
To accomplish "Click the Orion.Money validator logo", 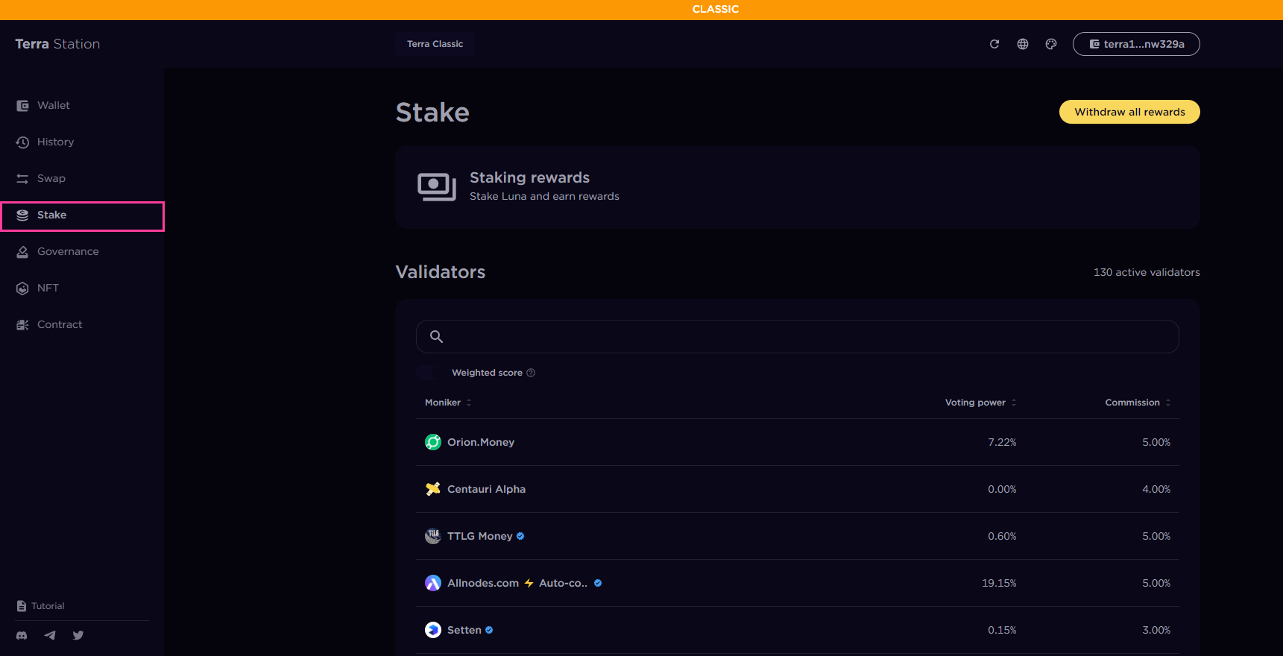I will [x=433, y=442].
